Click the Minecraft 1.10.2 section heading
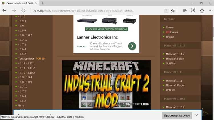The height and width of the screenshot is (120, 214). pos(174,99)
